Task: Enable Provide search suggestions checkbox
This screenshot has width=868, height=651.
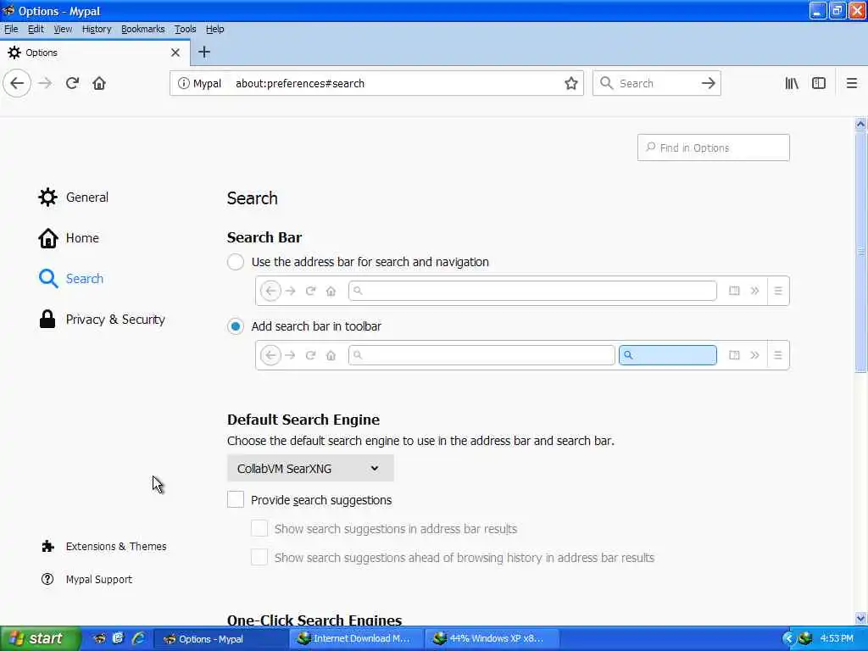Action: 236,499
